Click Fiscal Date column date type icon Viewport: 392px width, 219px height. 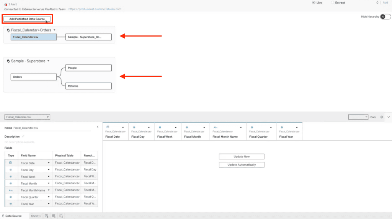click(108, 127)
